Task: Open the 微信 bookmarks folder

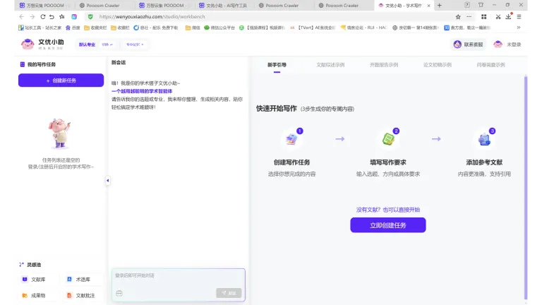Action: (x=193, y=28)
